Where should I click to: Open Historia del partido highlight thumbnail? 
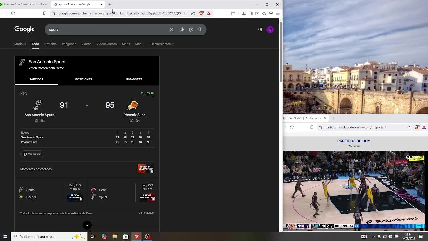pos(146,169)
